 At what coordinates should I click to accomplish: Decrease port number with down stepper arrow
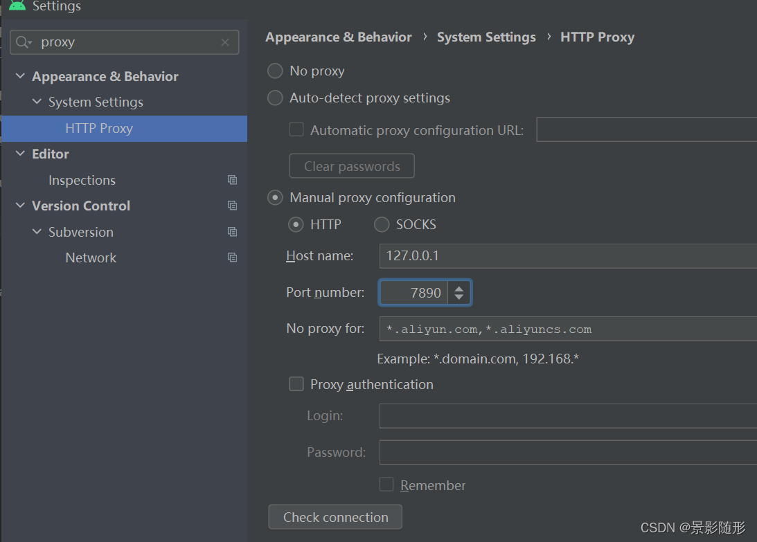tap(459, 297)
